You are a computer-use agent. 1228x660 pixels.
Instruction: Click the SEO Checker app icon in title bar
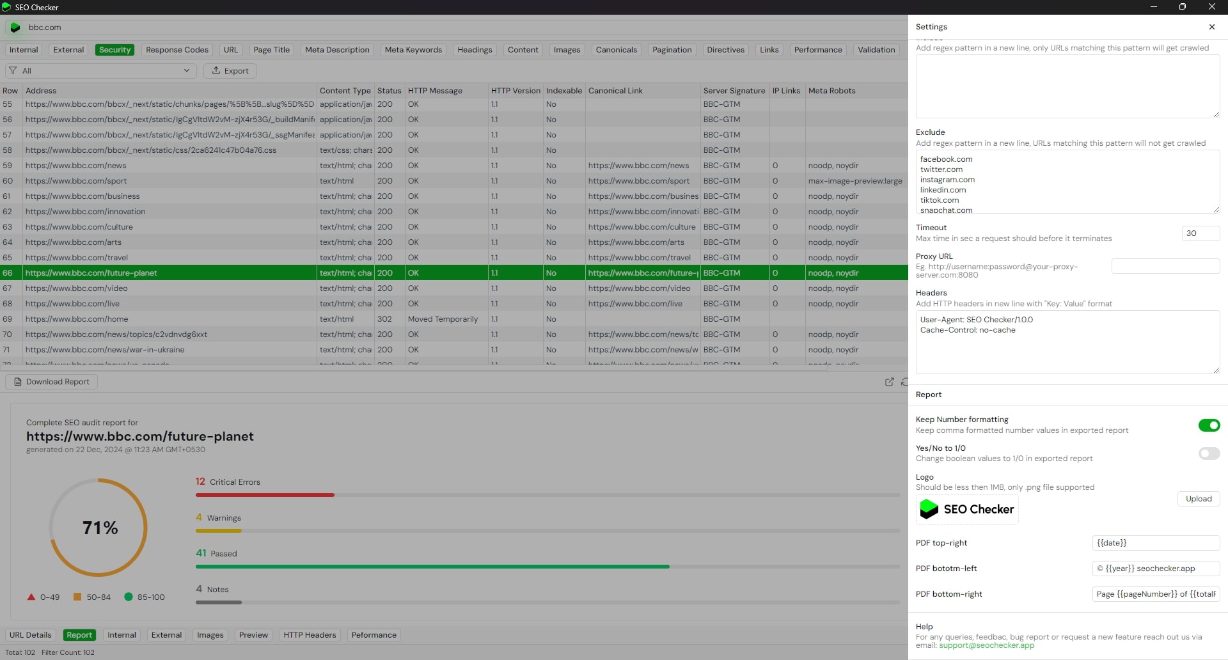click(6, 7)
